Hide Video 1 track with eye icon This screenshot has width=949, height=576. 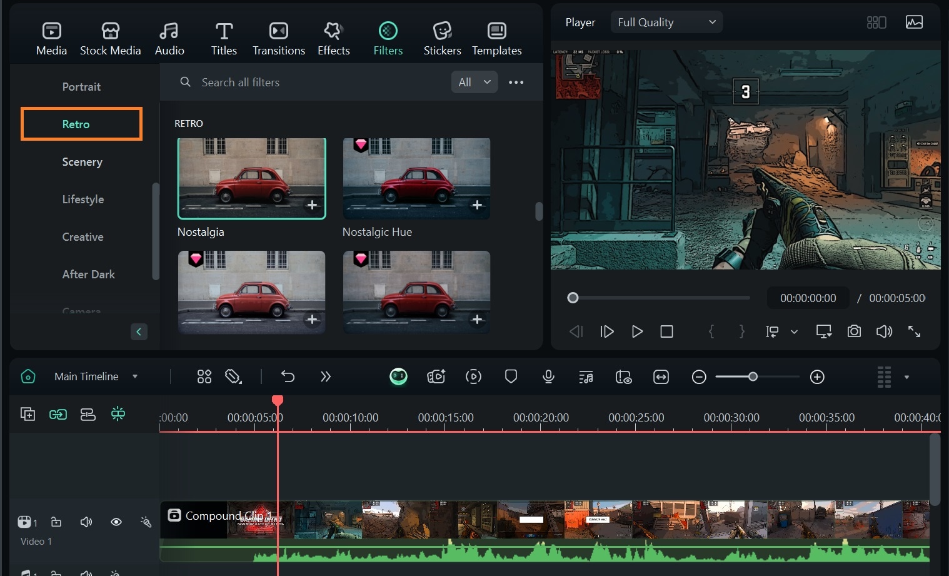pos(116,522)
